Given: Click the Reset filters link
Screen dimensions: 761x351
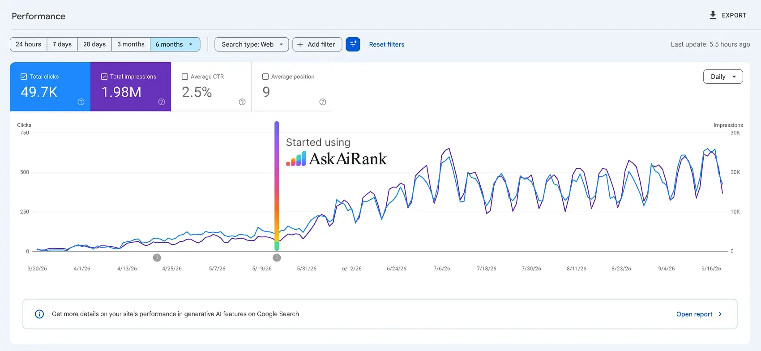Looking at the screenshot, I should click(387, 44).
